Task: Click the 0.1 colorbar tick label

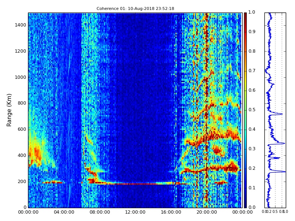Action: click(252, 188)
